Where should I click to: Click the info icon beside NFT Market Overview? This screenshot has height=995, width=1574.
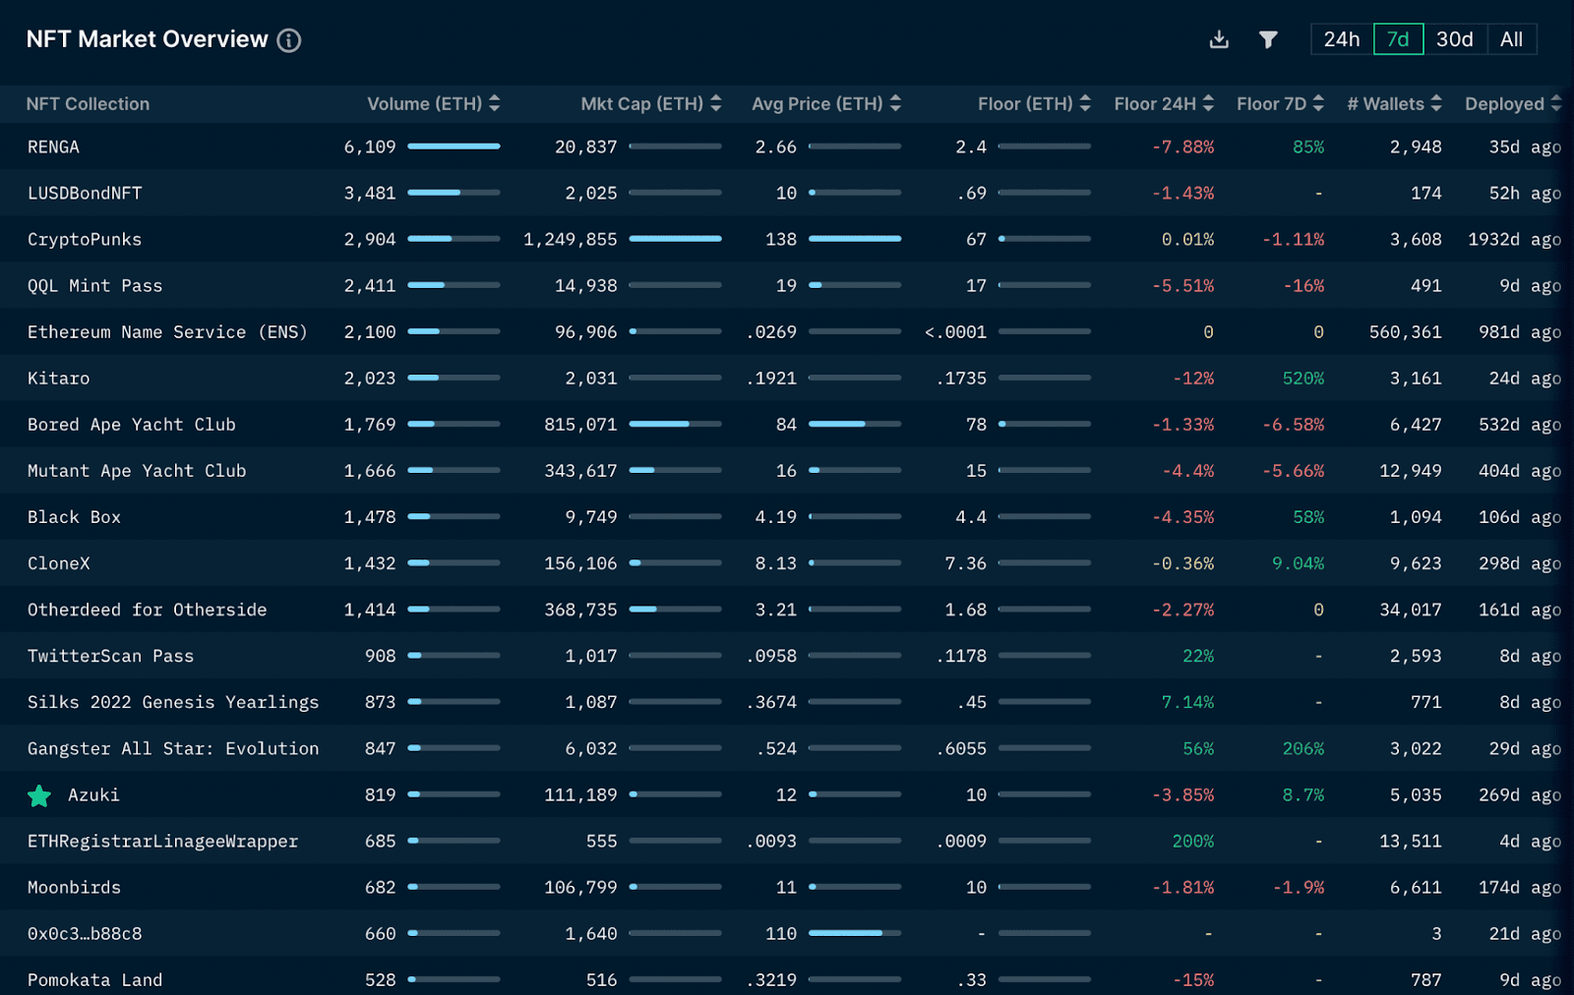click(288, 40)
